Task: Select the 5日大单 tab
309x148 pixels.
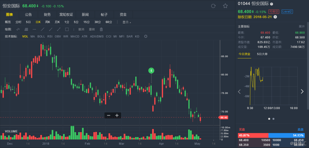Action: click(262, 54)
